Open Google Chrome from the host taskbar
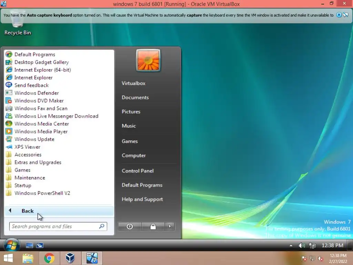 (49, 258)
